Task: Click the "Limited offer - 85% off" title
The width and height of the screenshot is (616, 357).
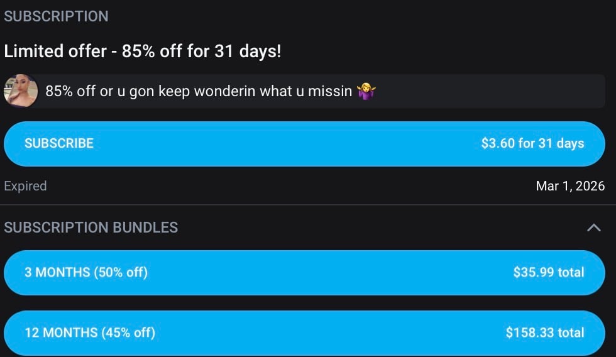Action: click(x=143, y=52)
